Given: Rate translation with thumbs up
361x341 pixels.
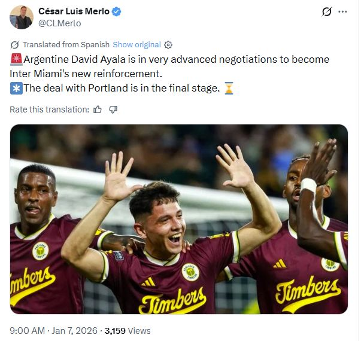Looking at the screenshot, I should pos(98,109).
